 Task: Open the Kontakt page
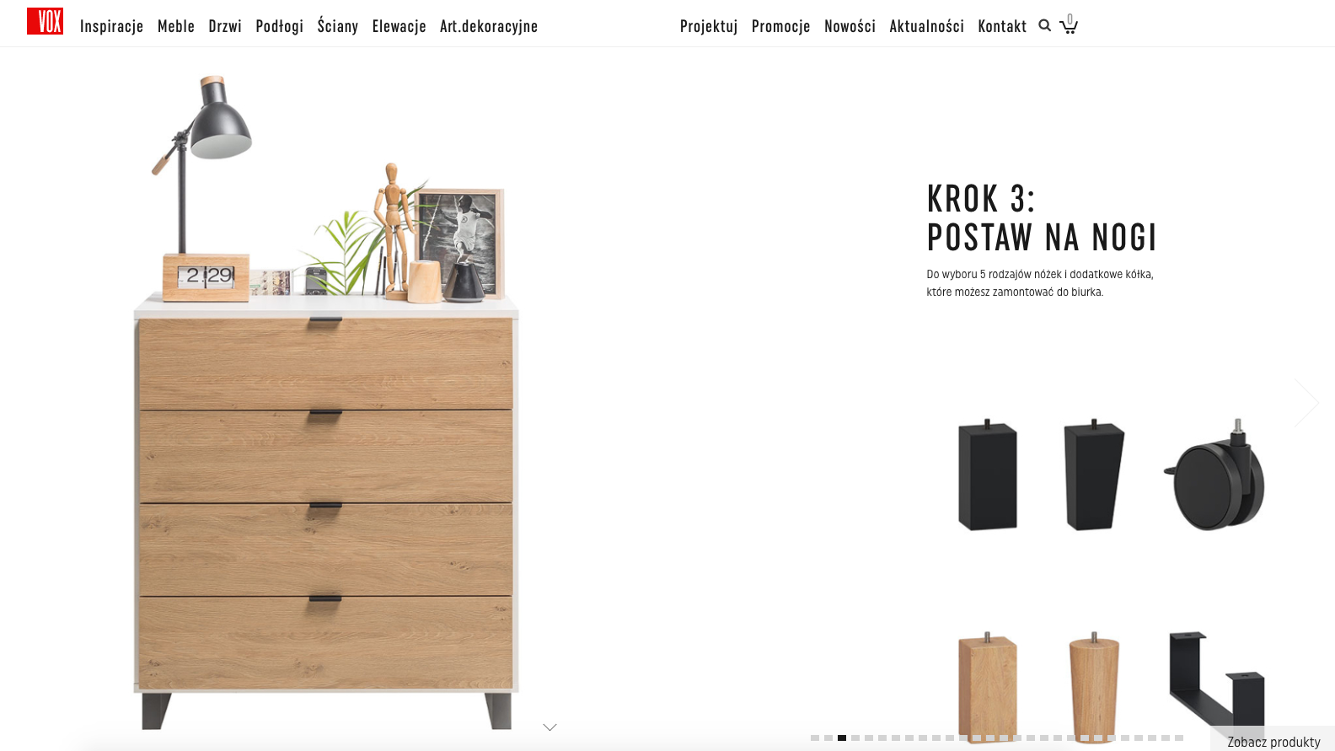pyautogui.click(x=1002, y=26)
